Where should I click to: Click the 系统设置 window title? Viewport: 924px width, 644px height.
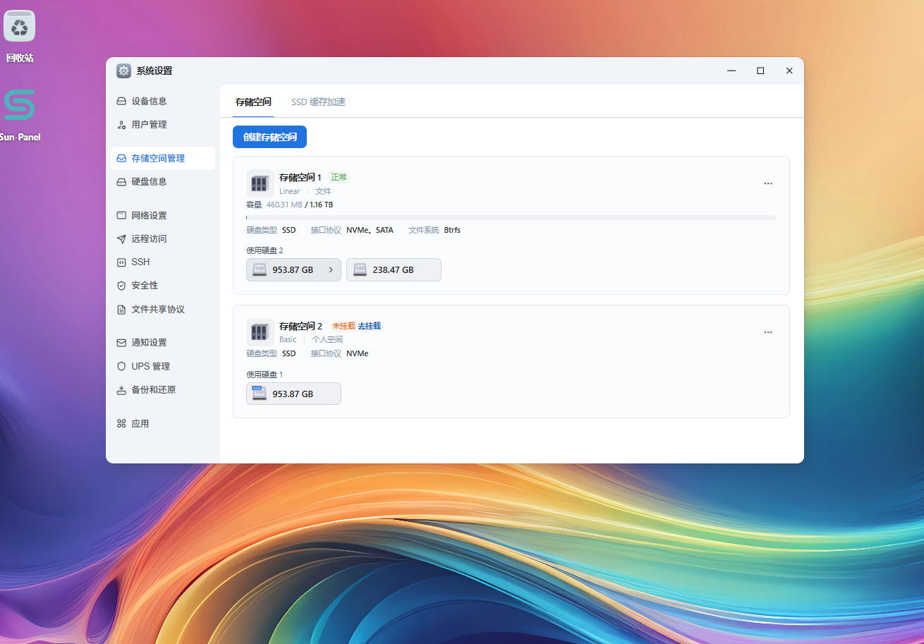pos(154,71)
